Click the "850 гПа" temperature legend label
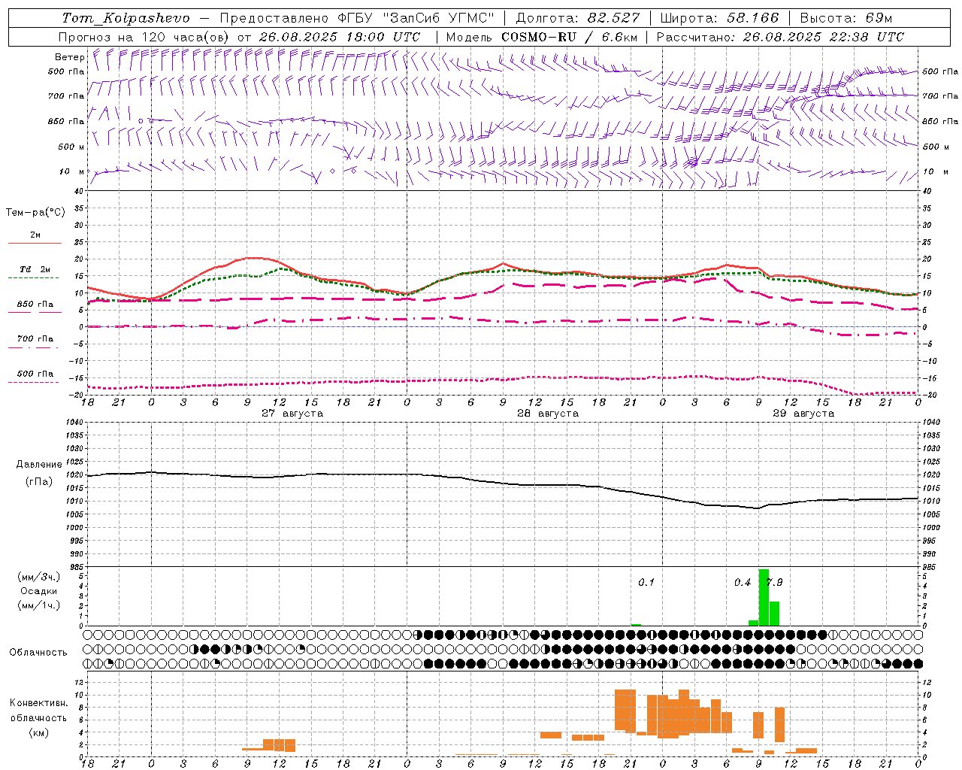The image size is (962, 770). [35, 305]
